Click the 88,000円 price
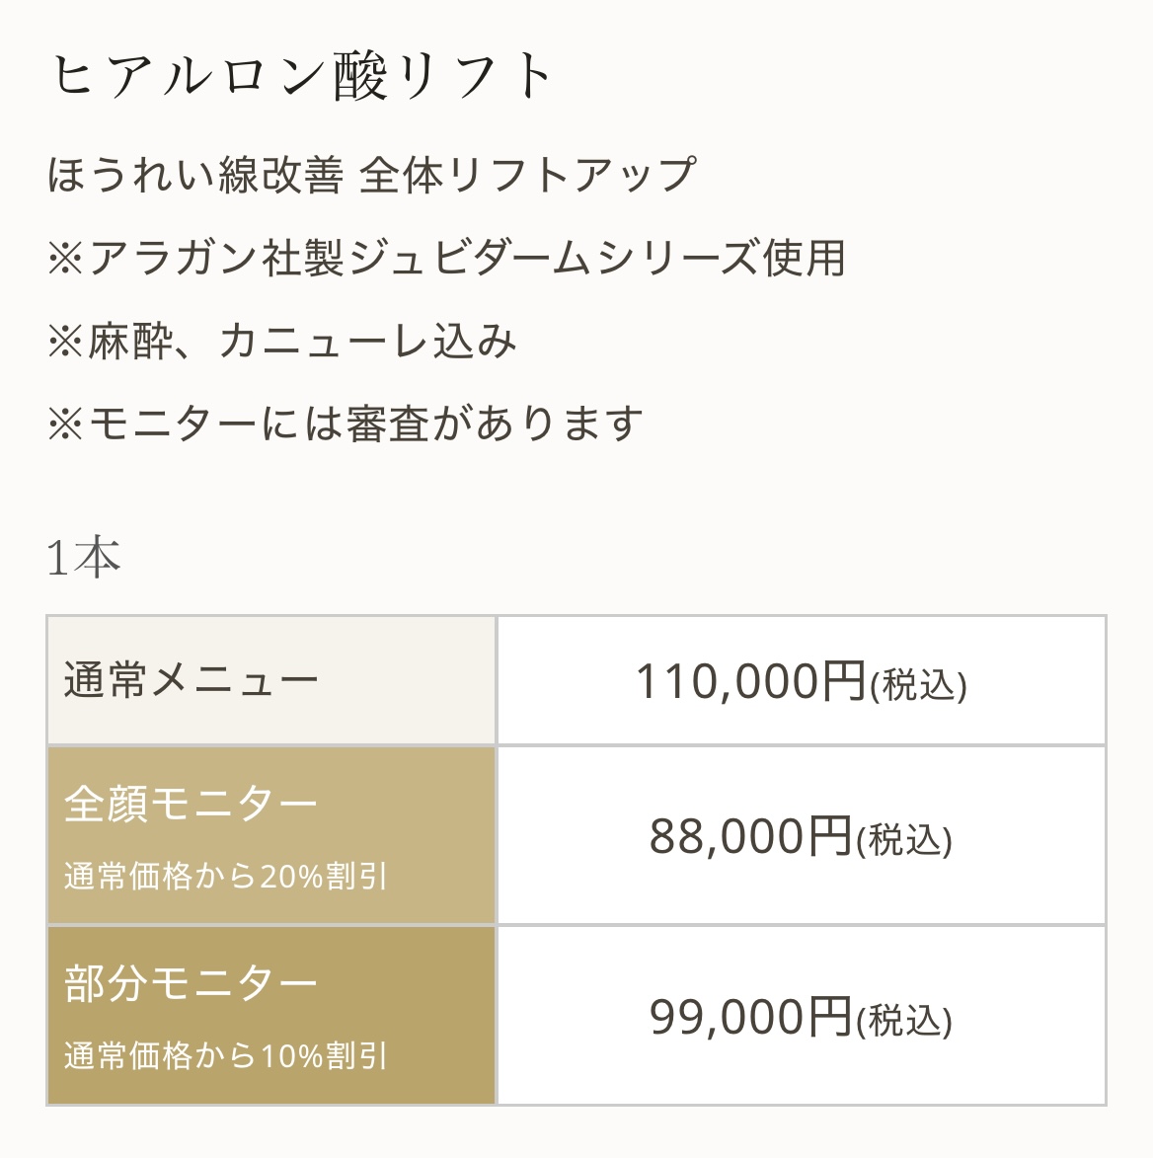 click(750, 837)
